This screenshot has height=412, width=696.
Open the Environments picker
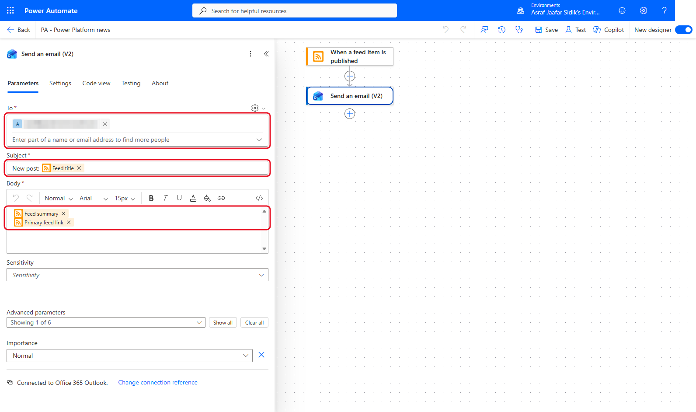click(559, 10)
